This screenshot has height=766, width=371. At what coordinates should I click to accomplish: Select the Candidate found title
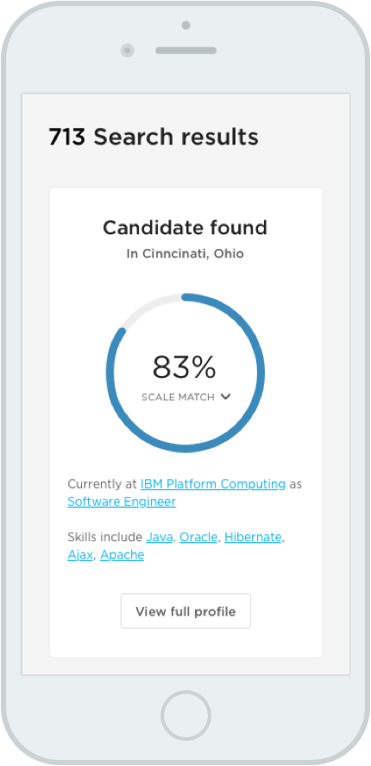tap(185, 228)
